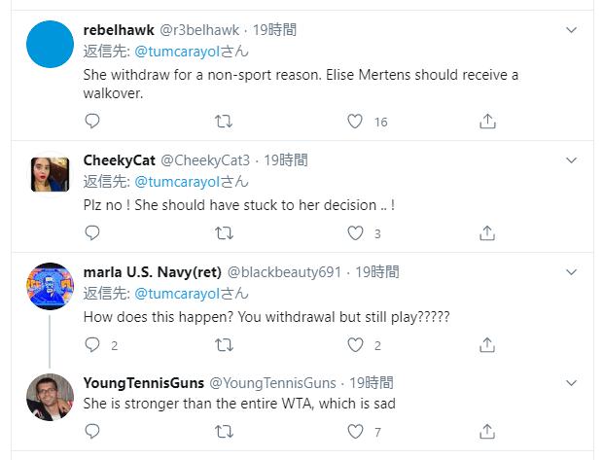Like YoungTennisGuns' tweet with 7 likes
The width and height of the screenshot is (604, 460).
point(355,432)
